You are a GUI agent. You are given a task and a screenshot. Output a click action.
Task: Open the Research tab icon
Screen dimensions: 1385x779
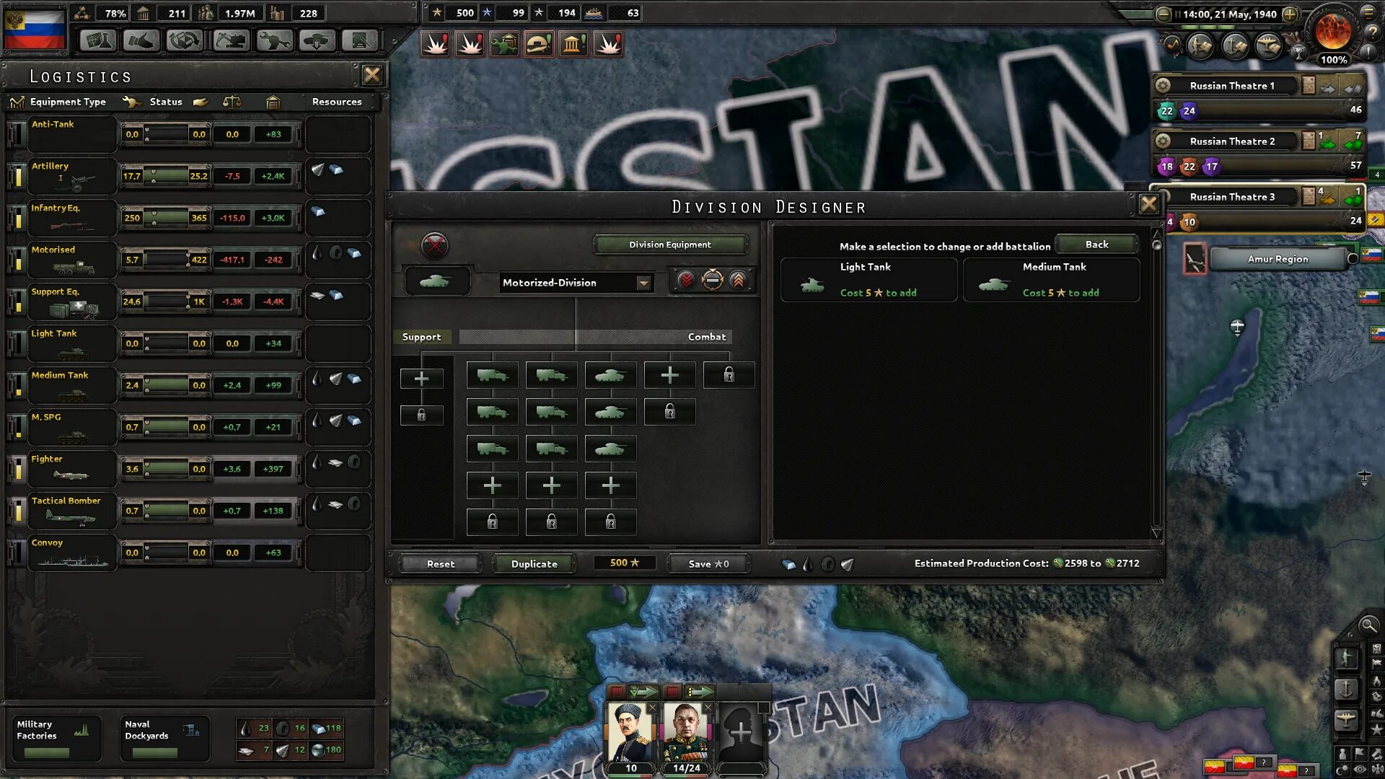click(x=98, y=41)
